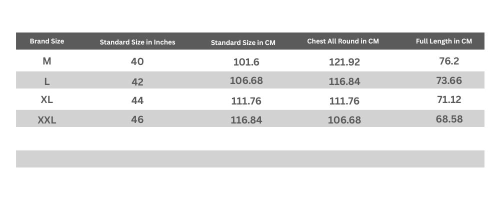Image resolution: width=500 pixels, height=200 pixels.
Task: Click the Standard Size in Inches header
Action: tap(137, 42)
